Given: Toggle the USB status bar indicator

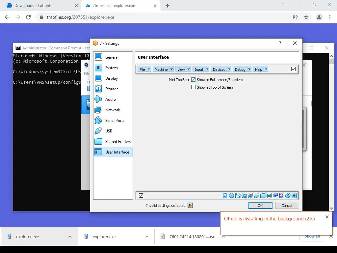Looking at the screenshot, I should [x=256, y=196].
